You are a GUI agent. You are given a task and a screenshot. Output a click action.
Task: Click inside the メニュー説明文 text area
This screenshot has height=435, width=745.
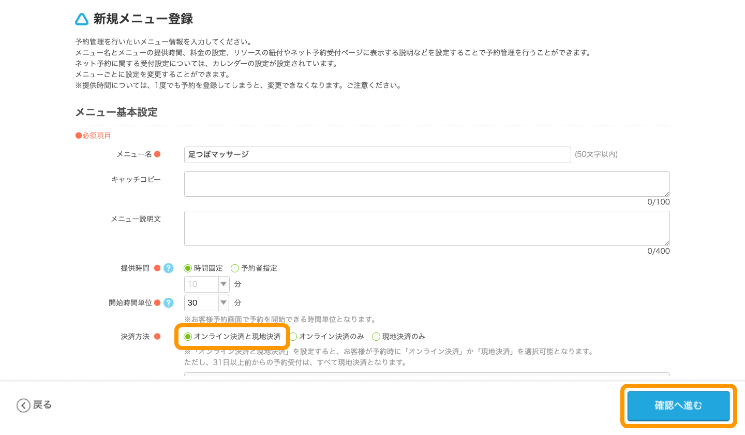427,228
